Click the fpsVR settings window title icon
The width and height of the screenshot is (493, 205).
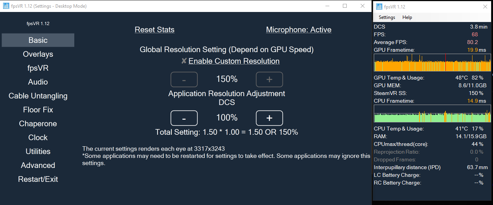tap(6, 6)
